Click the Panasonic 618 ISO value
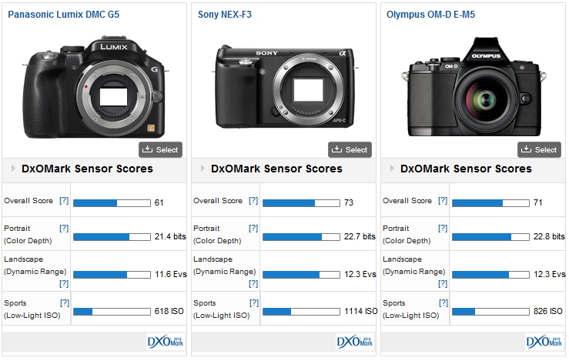569x361 pixels. tap(169, 311)
